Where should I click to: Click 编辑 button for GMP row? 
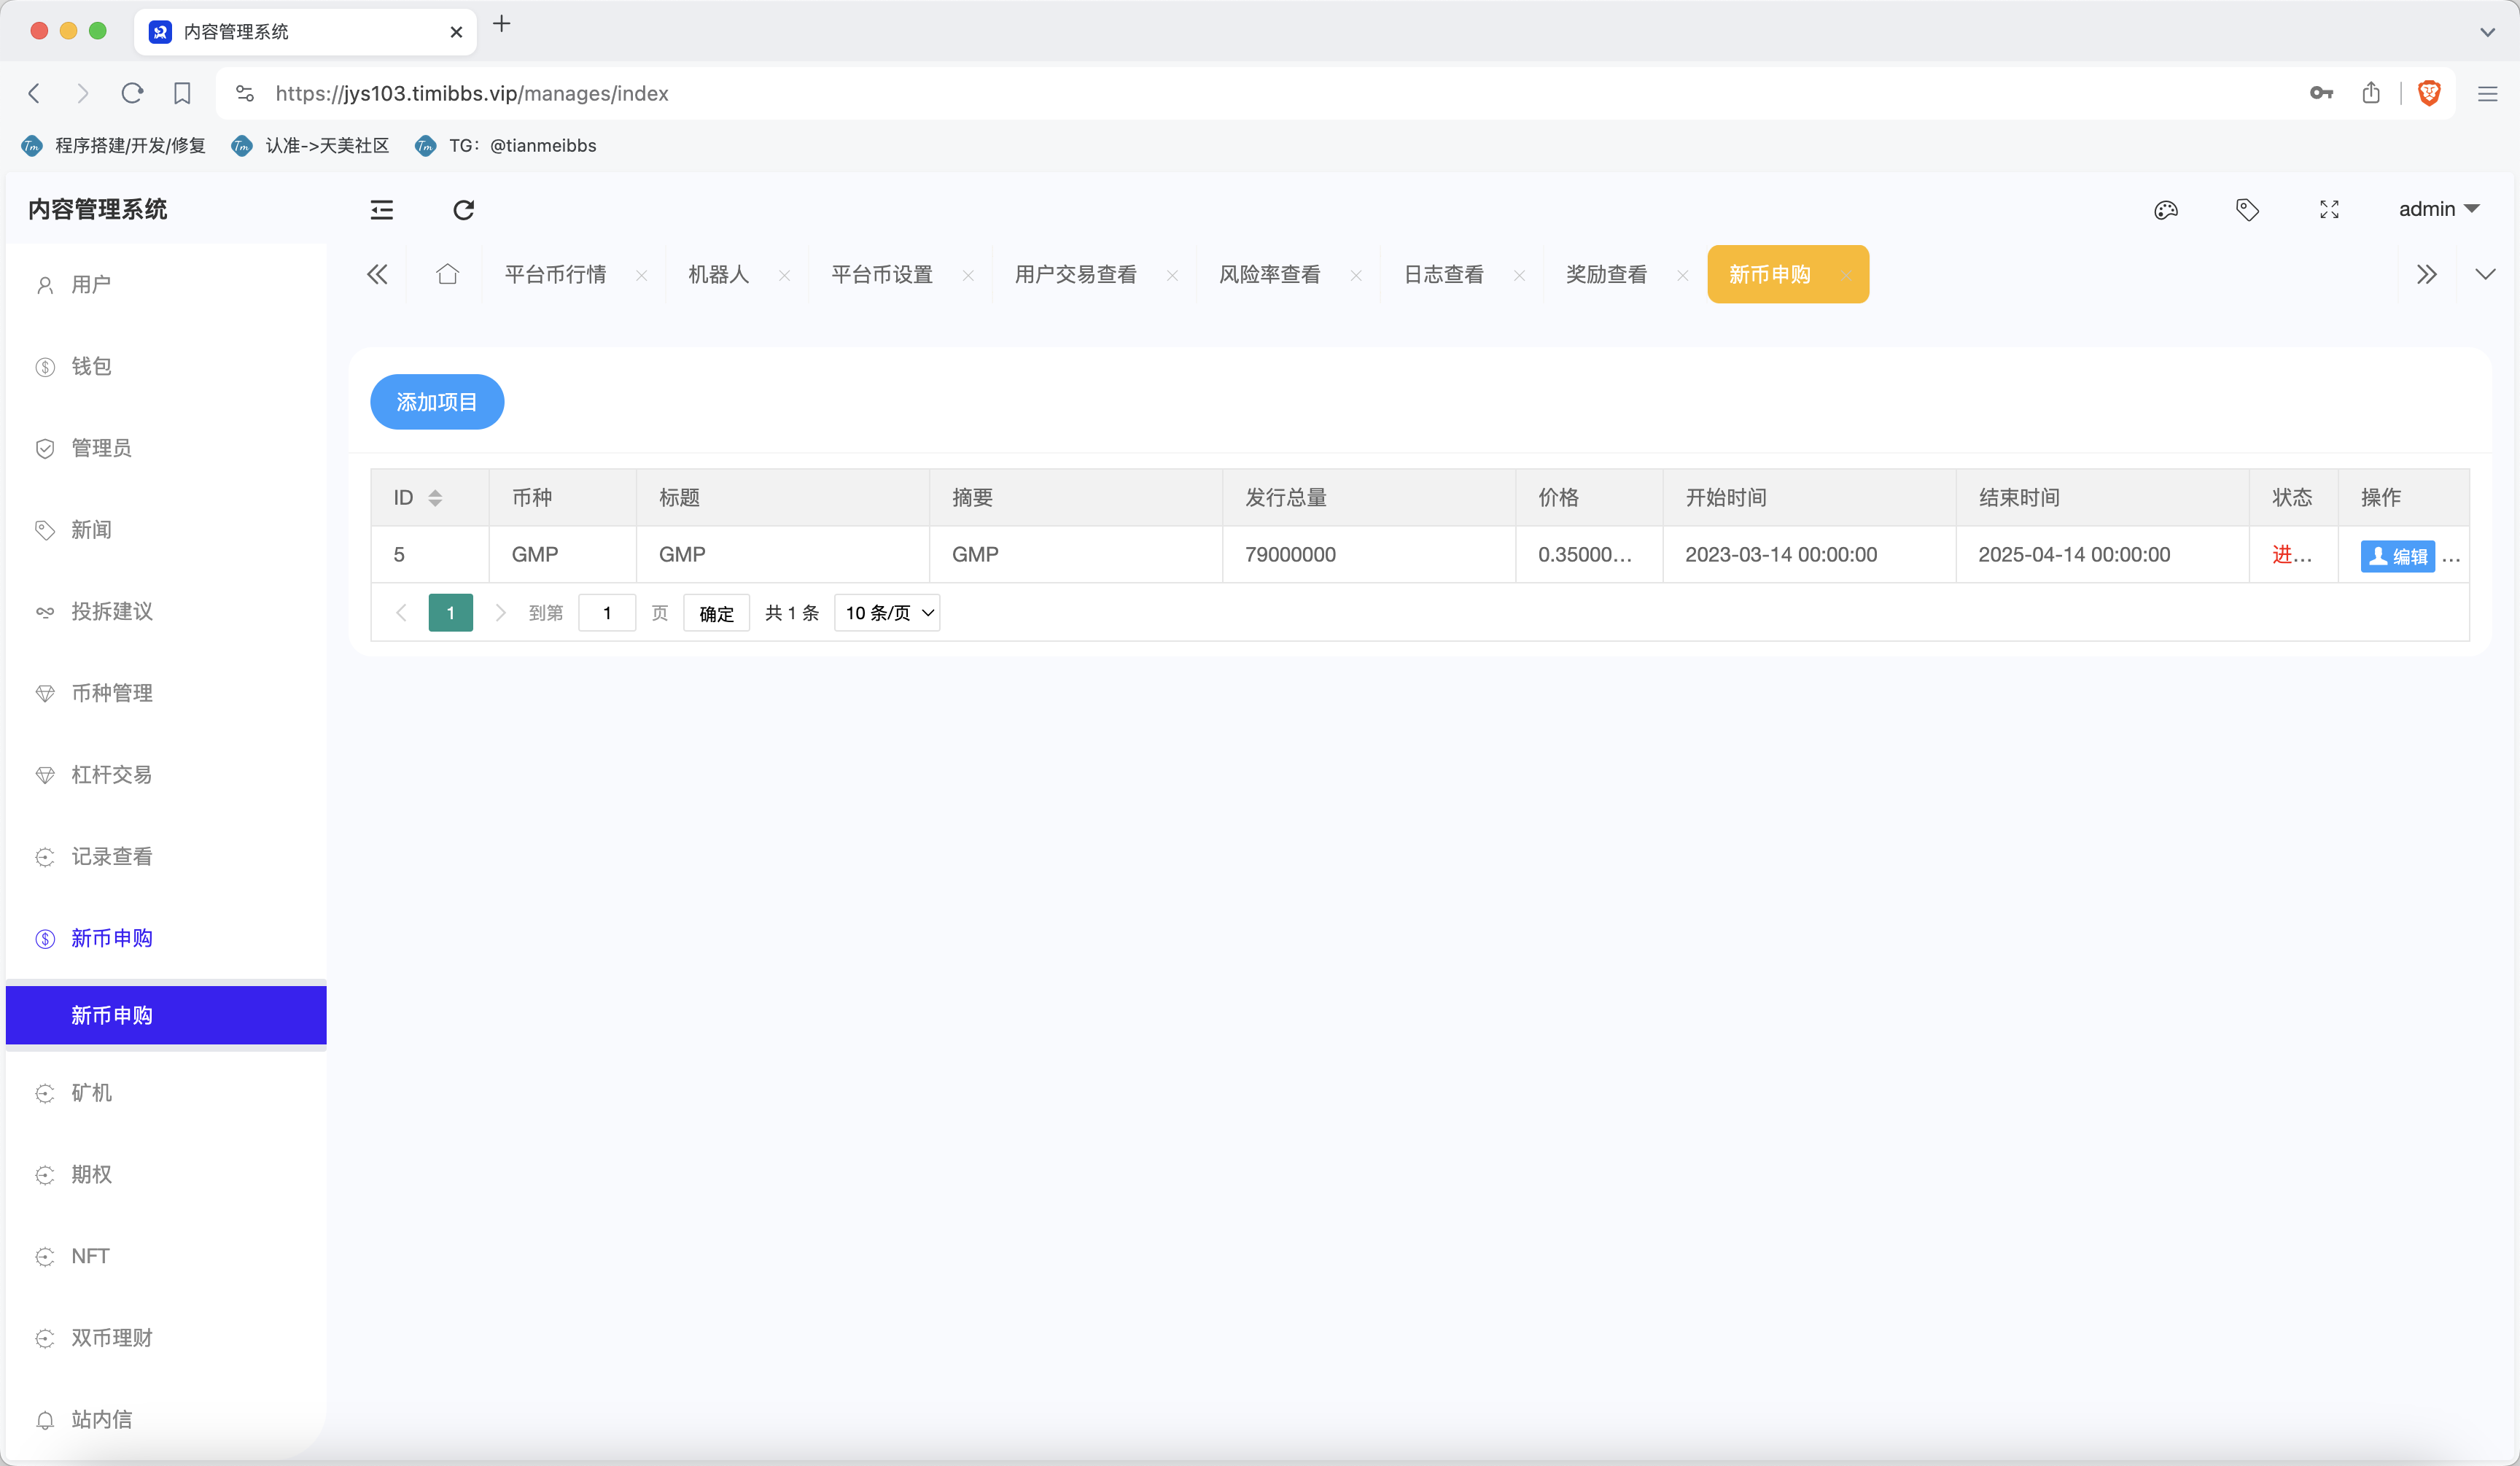pyautogui.click(x=2397, y=556)
